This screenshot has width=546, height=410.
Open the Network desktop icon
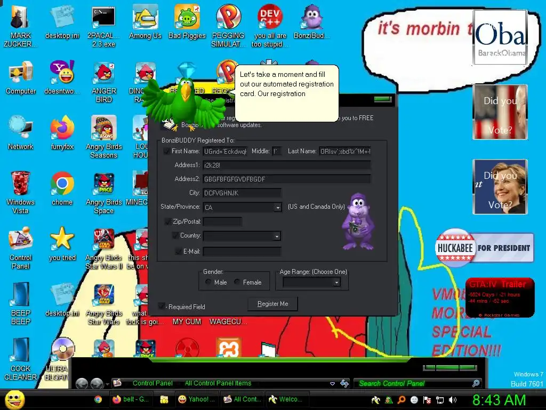(21, 133)
